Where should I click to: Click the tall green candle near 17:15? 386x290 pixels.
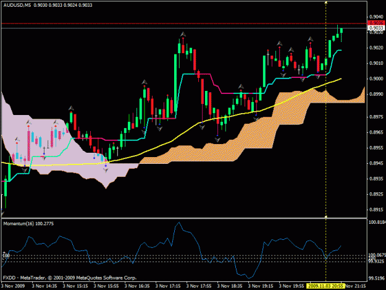pos(175,83)
